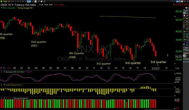
Task: Select the hand pan tool
Action: [x=184, y=16]
